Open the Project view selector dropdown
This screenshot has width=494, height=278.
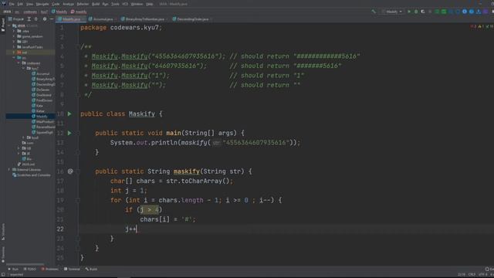click(16, 19)
